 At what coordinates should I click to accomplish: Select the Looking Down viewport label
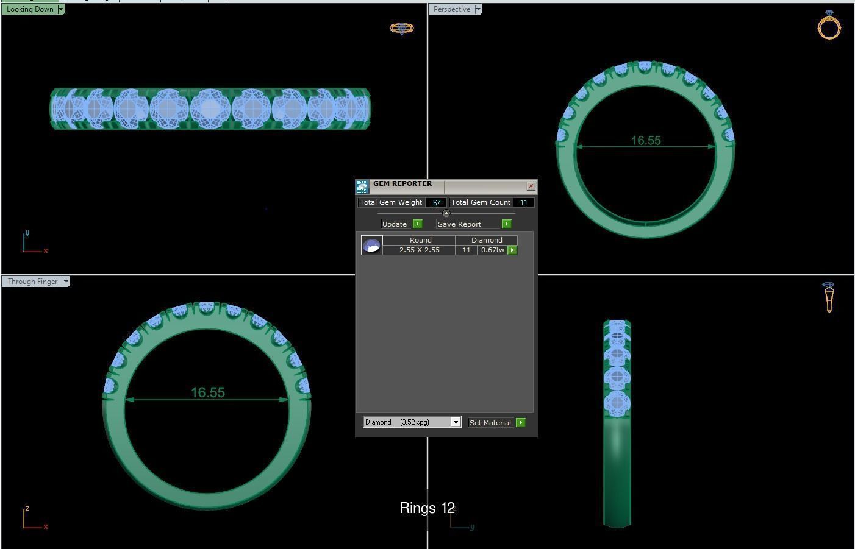30,9
